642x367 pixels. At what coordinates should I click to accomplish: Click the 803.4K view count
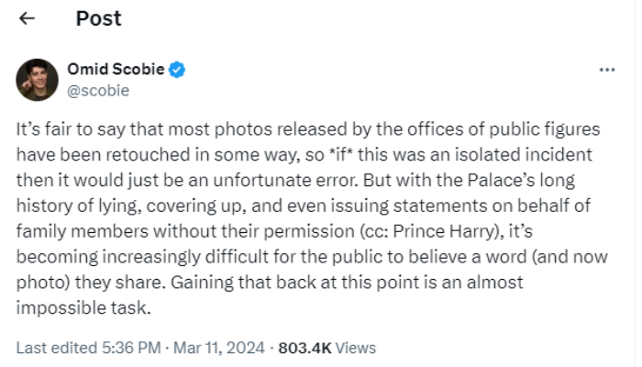304,348
